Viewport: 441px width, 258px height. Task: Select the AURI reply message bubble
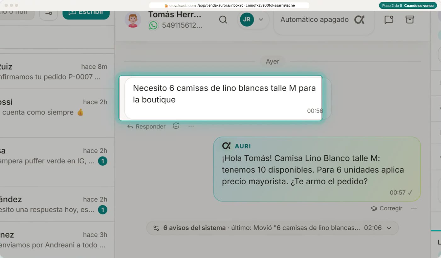[x=317, y=169]
